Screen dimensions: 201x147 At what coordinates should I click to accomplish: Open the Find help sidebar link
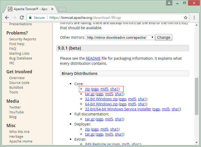17,44
